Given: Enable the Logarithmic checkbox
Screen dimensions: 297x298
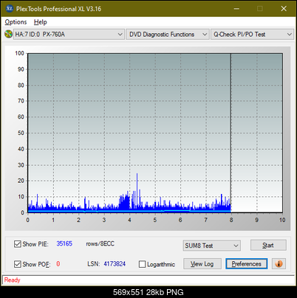Looking at the screenshot, I should pyautogui.click(x=142, y=264).
